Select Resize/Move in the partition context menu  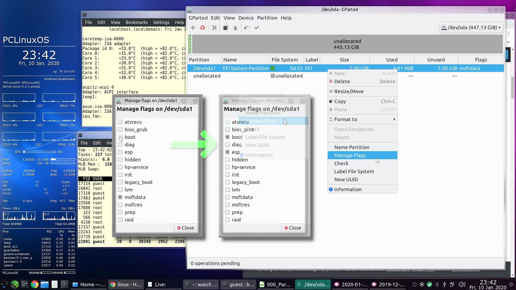pos(362,92)
